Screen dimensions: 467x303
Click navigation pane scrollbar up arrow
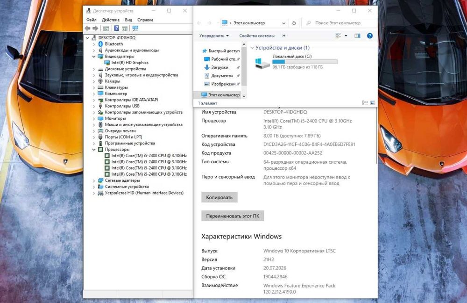pos(244,45)
